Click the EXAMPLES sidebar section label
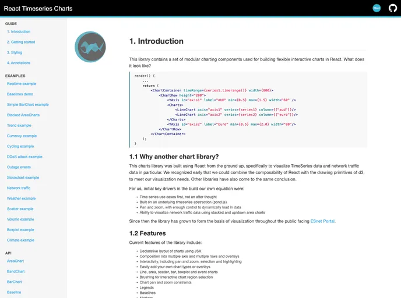Image resolution: width=401 pixels, height=298 pixels. click(x=15, y=76)
